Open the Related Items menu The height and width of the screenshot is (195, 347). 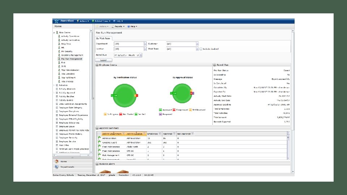pyautogui.click(x=101, y=21)
